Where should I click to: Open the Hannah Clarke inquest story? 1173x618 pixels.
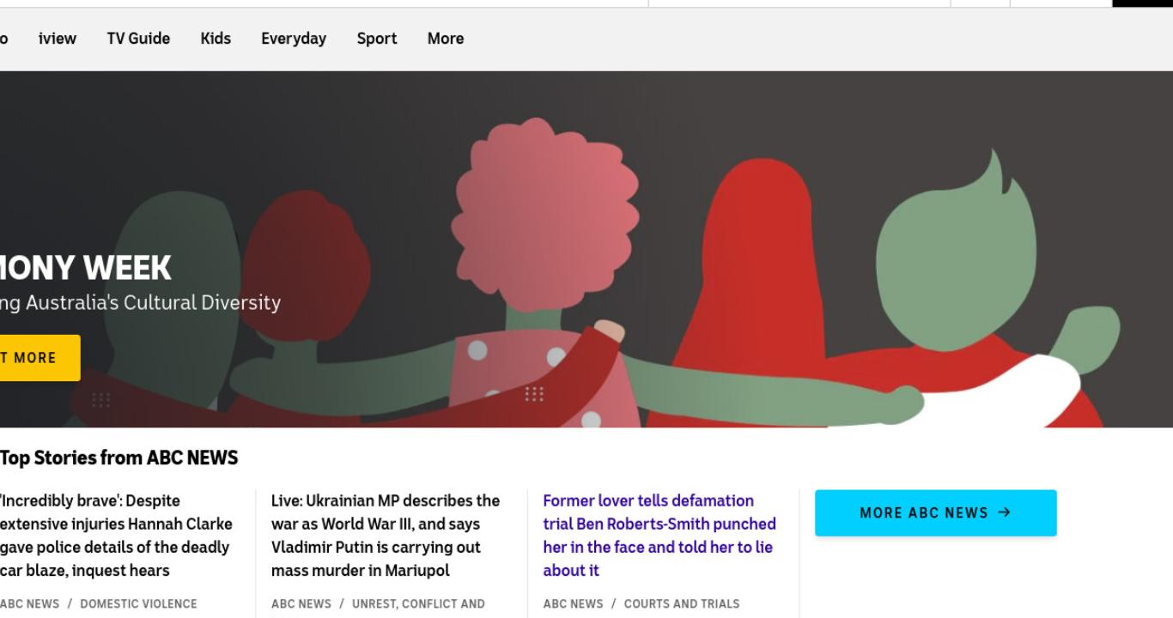click(x=117, y=536)
